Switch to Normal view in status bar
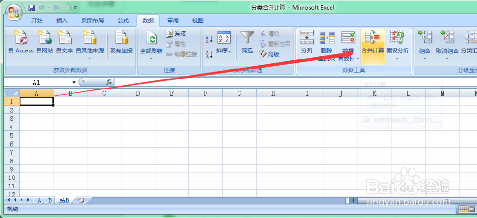 click(463, 209)
